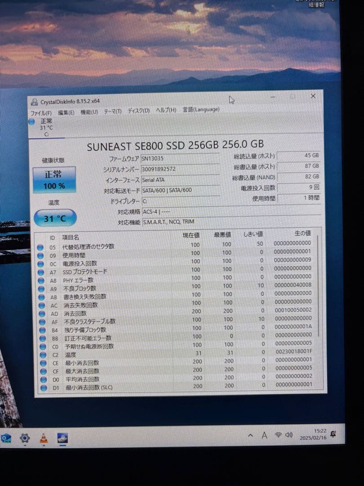This screenshot has height=486, width=364.
Task: Click the blue dot beside 不良ブロック数
Action: [x=43, y=288]
